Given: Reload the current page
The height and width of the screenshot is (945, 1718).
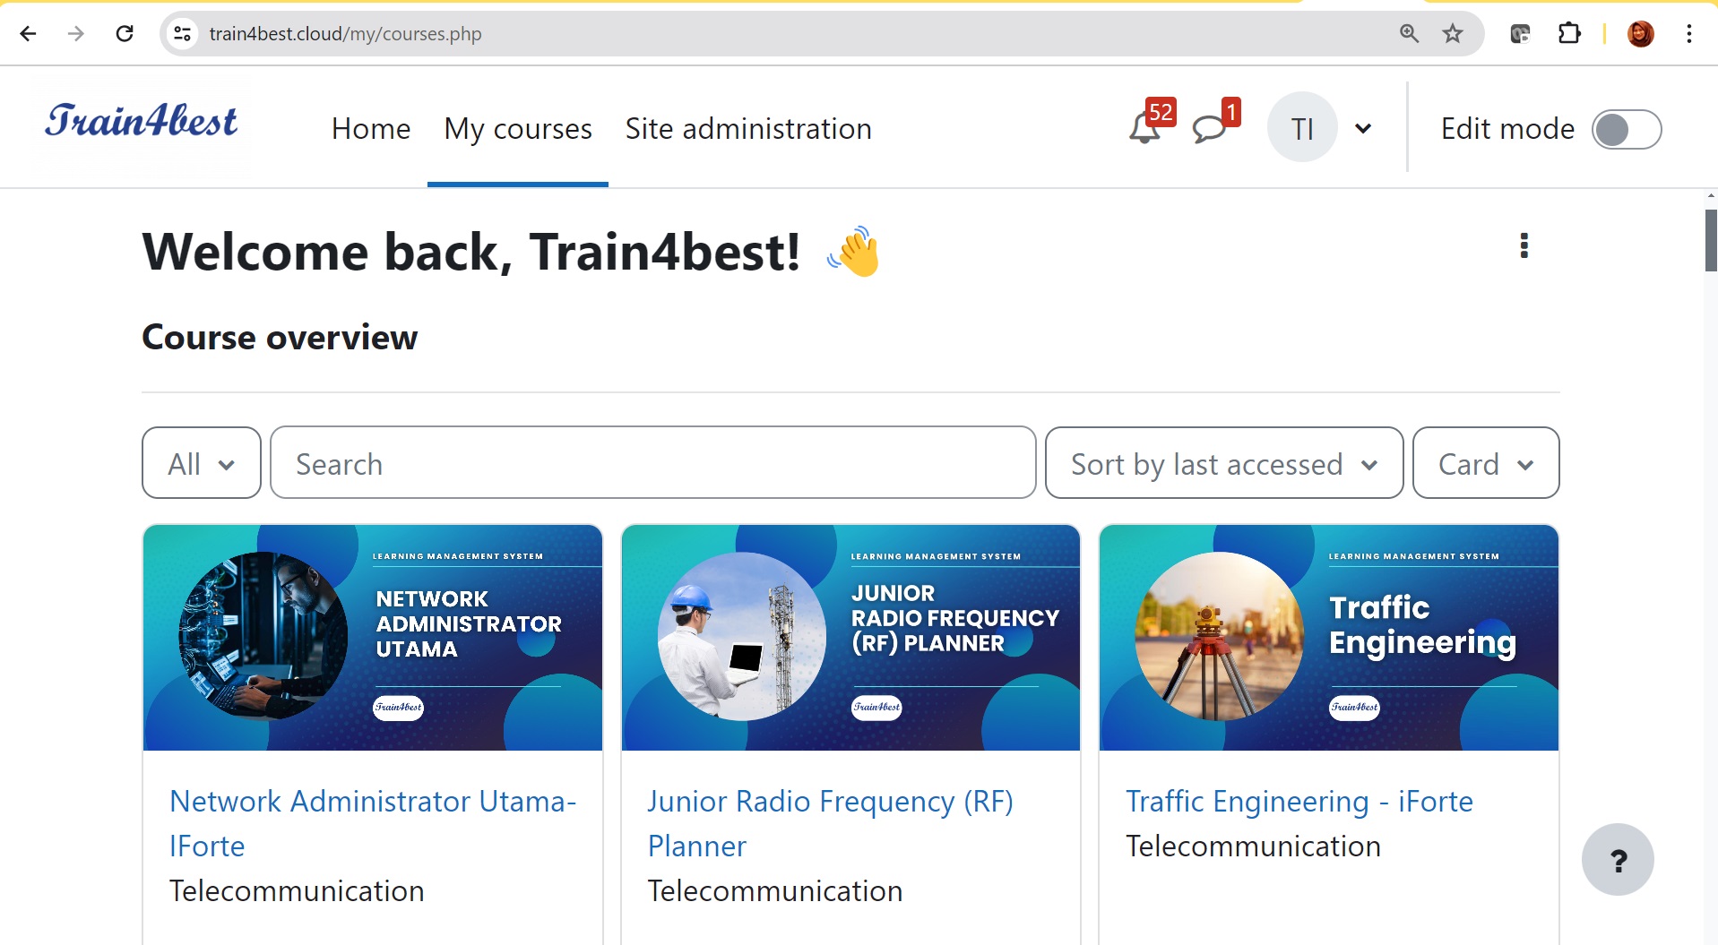Looking at the screenshot, I should [125, 34].
